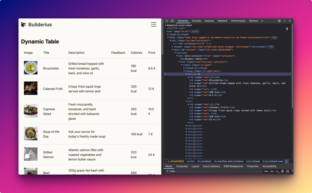Select the Calamari Fritti td DOM line
312x193 pixels.
[x=212, y=107]
